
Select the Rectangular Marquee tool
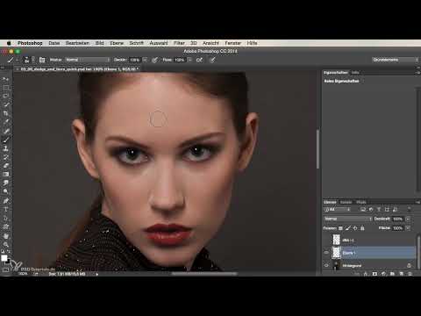coord(5,88)
